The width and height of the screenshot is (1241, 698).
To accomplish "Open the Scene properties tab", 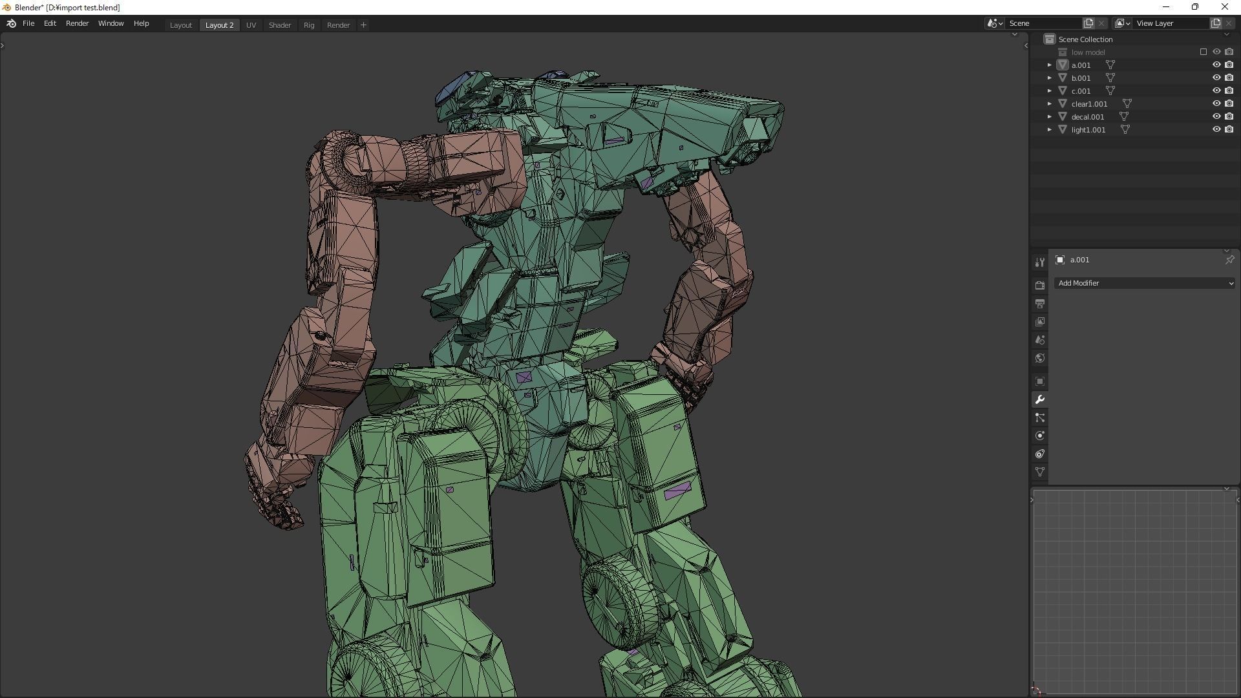I will [1039, 339].
